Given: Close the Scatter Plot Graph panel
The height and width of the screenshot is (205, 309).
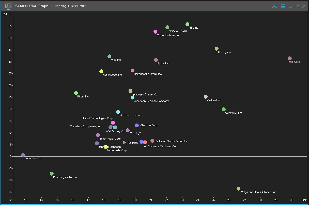Looking at the screenshot, I should (304, 6).
